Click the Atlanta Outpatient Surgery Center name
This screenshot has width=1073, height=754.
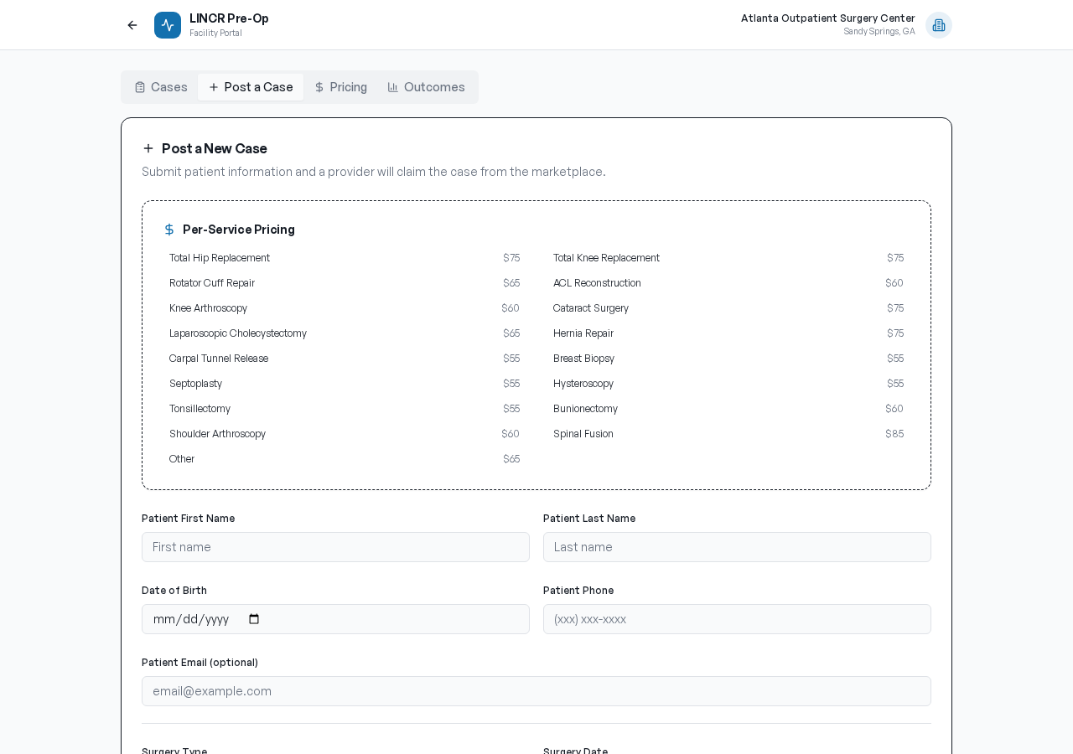coord(827,18)
